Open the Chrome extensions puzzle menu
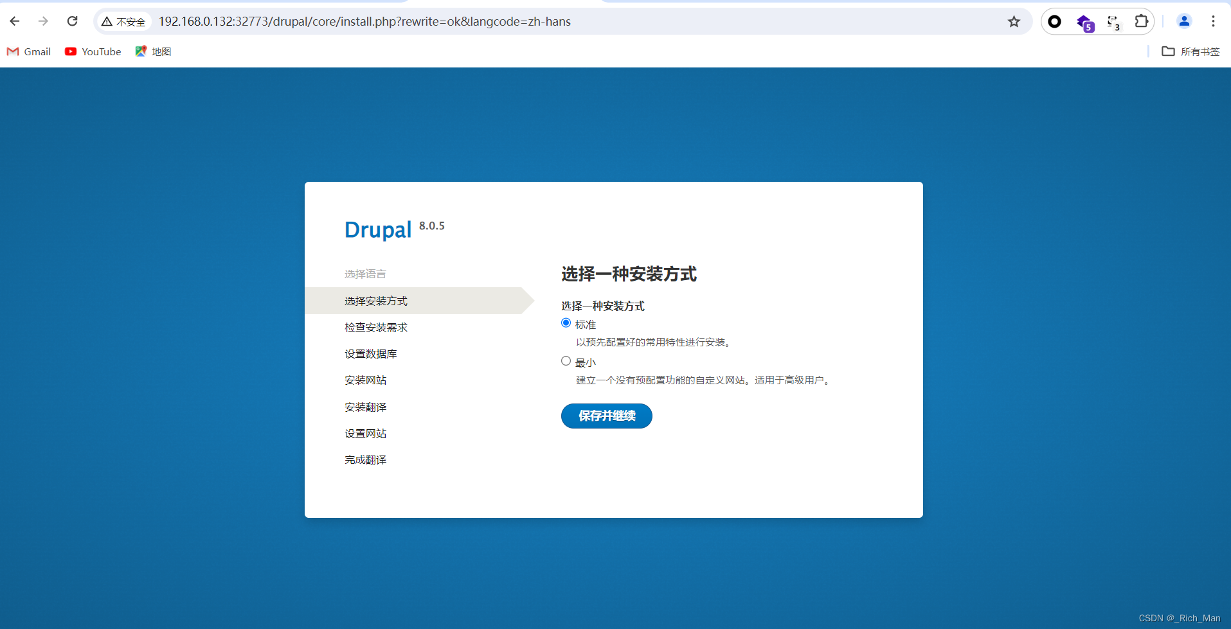1231x629 pixels. (1142, 21)
